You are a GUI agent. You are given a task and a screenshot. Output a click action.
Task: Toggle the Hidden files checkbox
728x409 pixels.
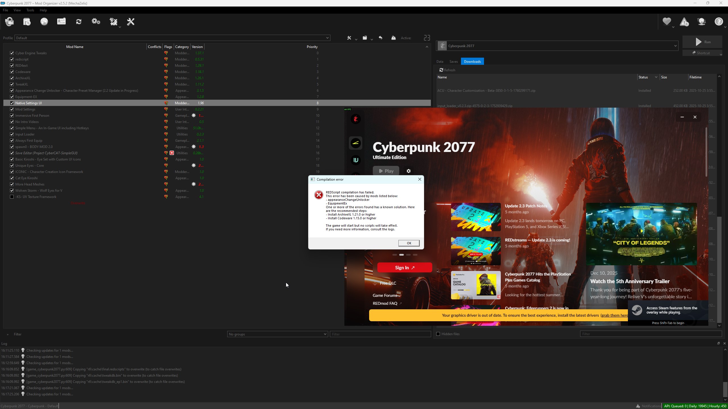coord(438,334)
